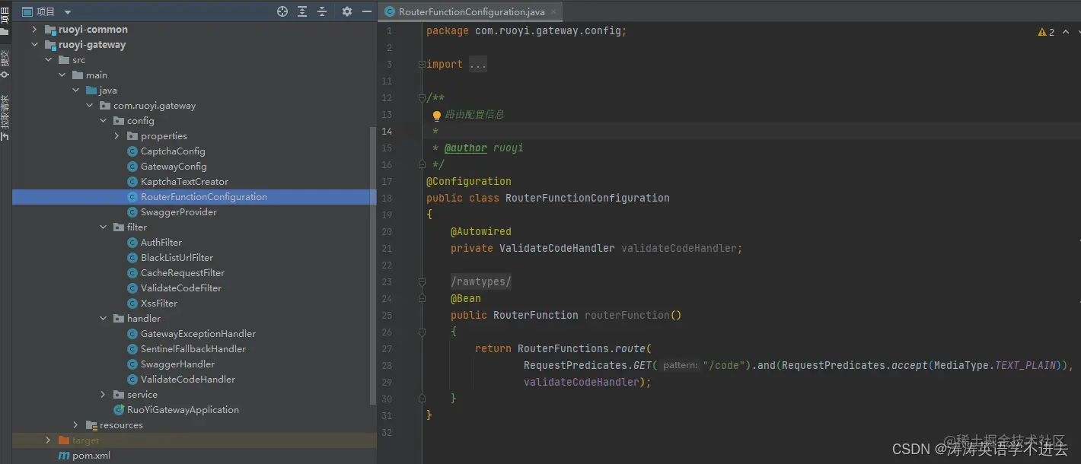1081x464 pixels.
Task: Select pom.xml file
Action: (x=91, y=456)
